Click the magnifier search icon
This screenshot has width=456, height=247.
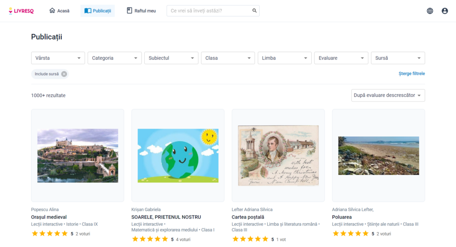254,11
